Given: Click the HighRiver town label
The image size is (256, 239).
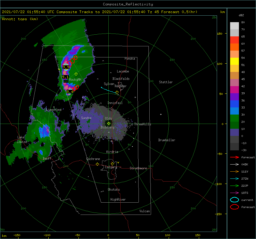Looking at the screenshot, I should click(118, 199).
